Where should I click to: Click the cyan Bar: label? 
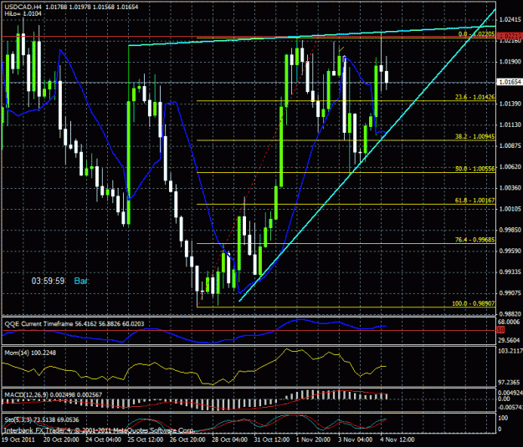(x=82, y=281)
